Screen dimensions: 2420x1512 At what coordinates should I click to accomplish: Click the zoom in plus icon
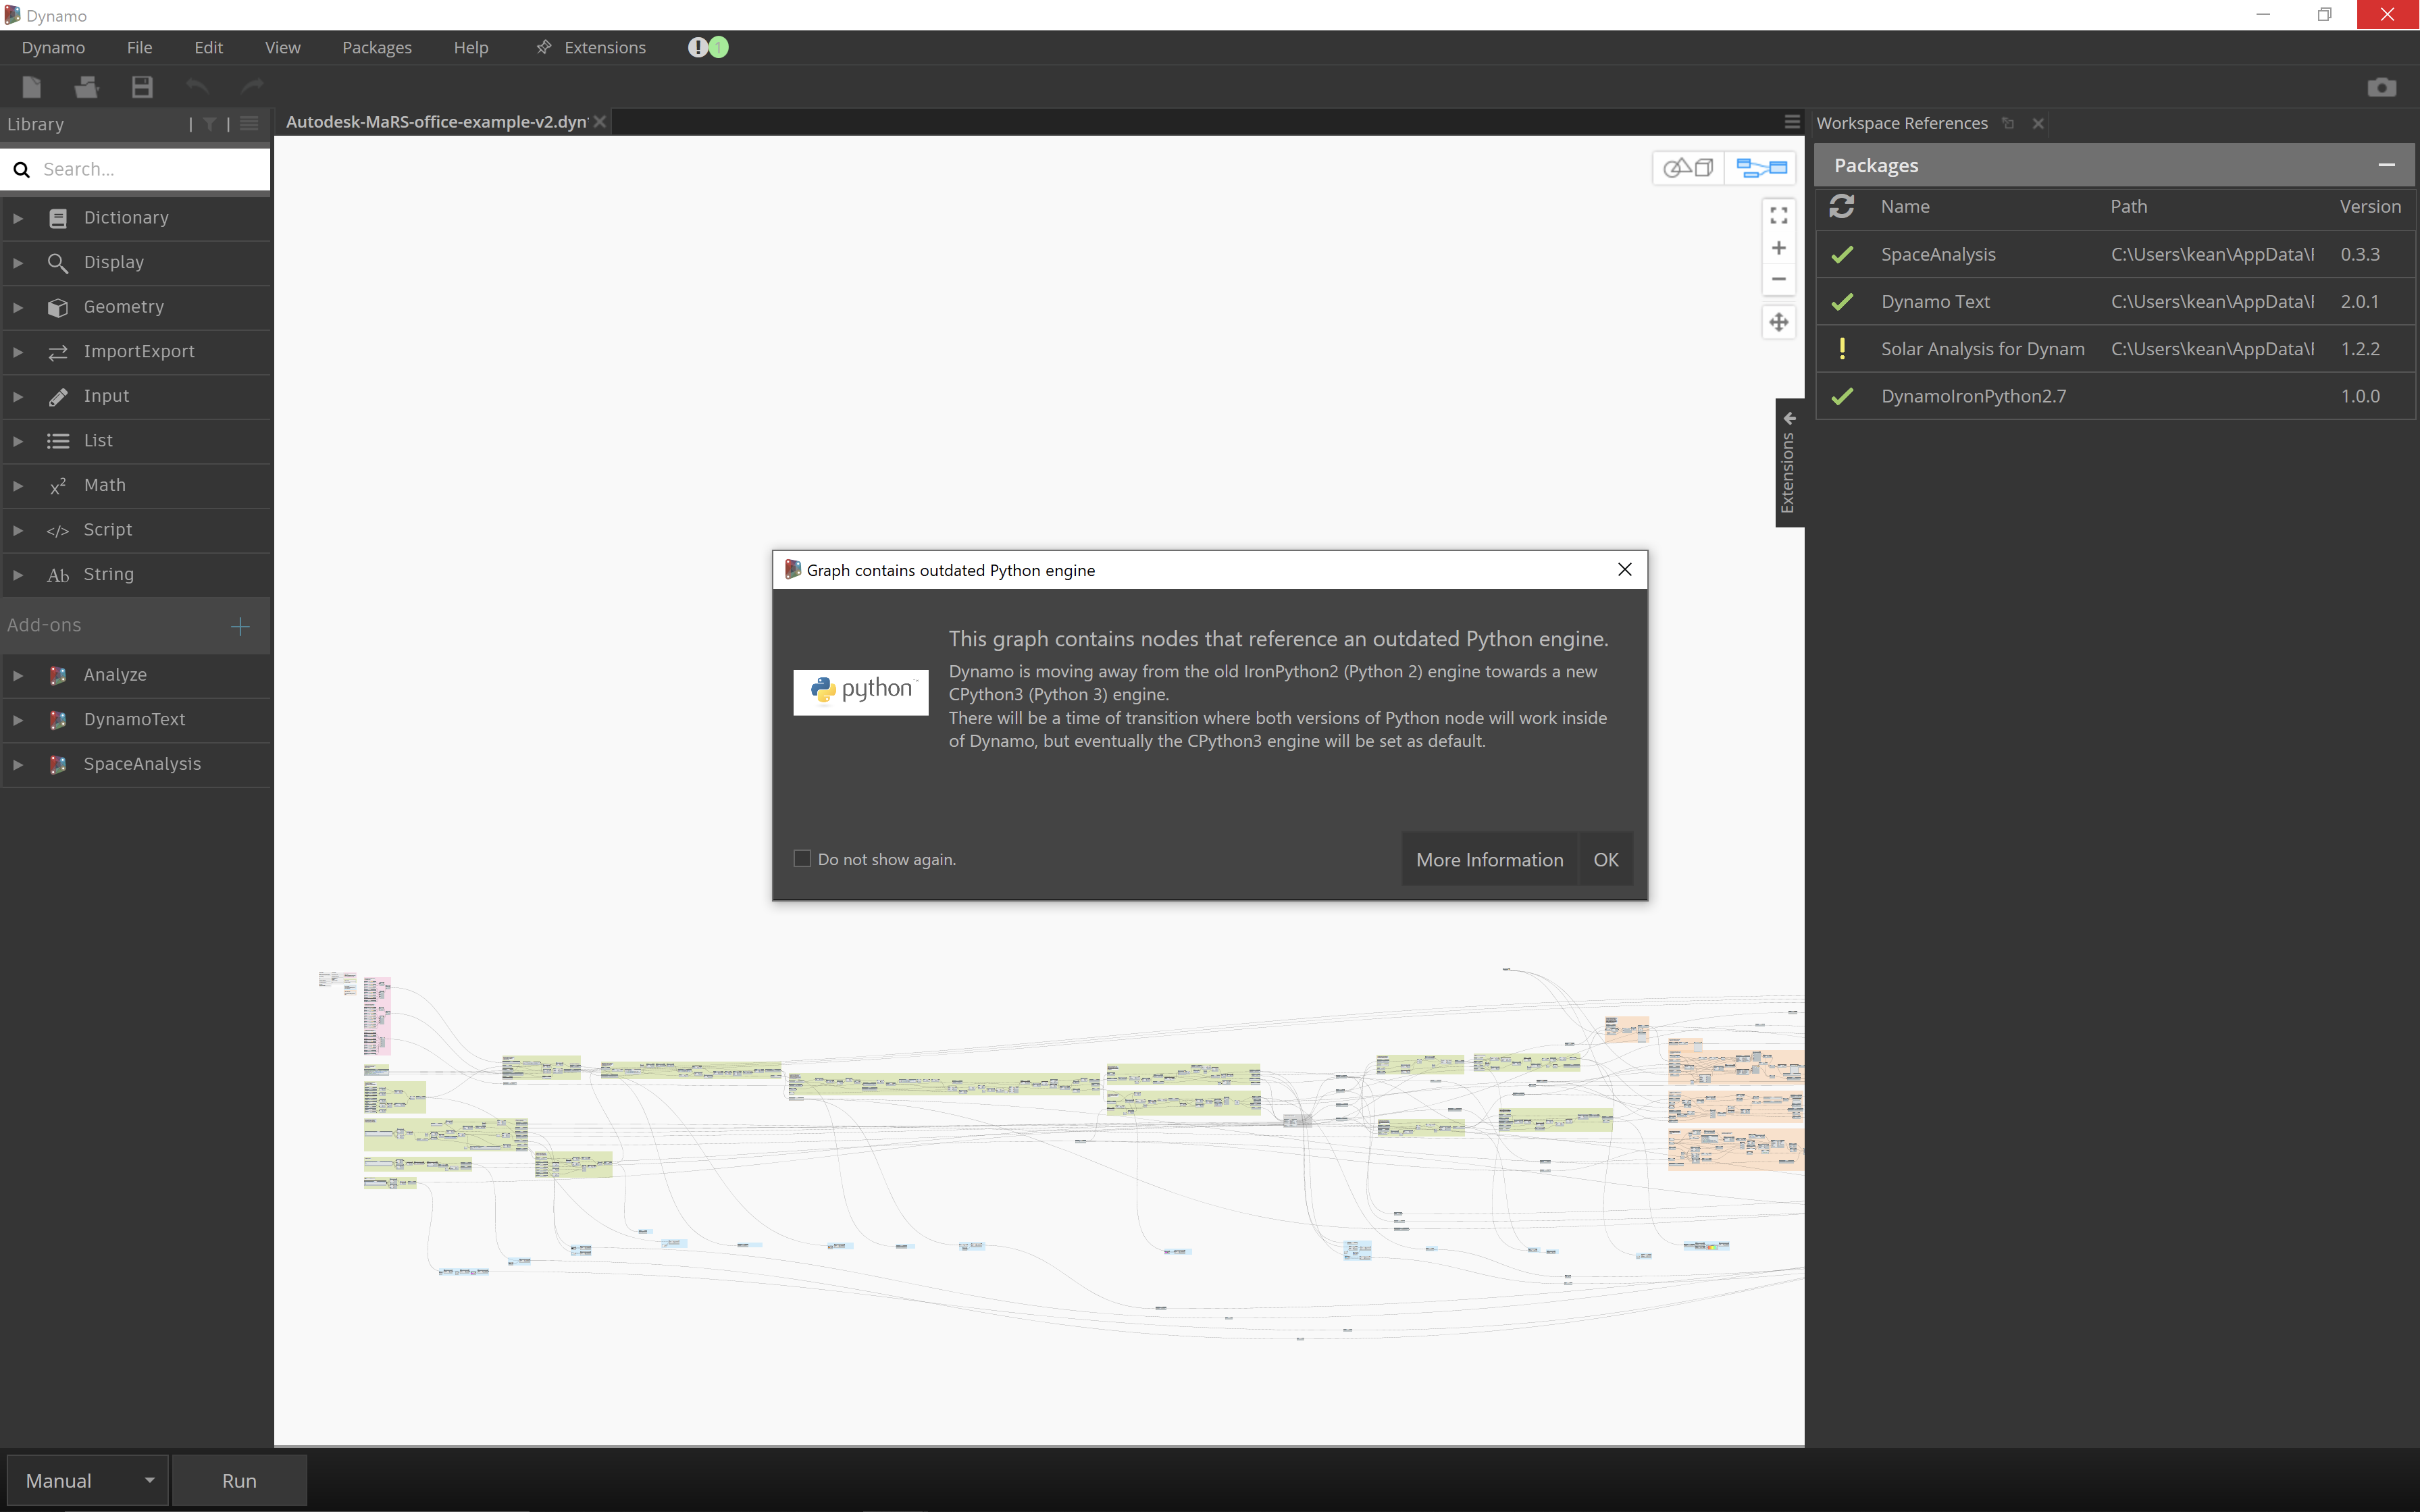pyautogui.click(x=1778, y=248)
